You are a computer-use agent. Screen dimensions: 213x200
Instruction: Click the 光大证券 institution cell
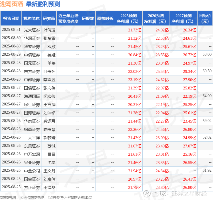click(x=32, y=30)
